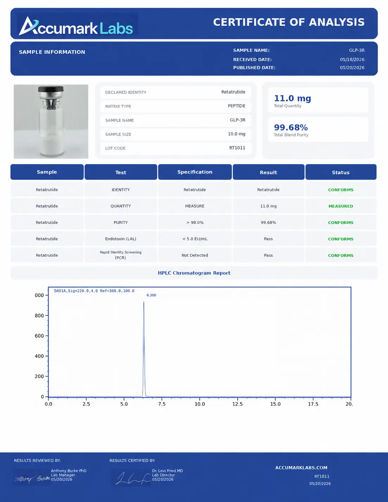Viewport: 388px width, 502px height.
Task: Click the 'Sample' column header
Action: coord(47,172)
